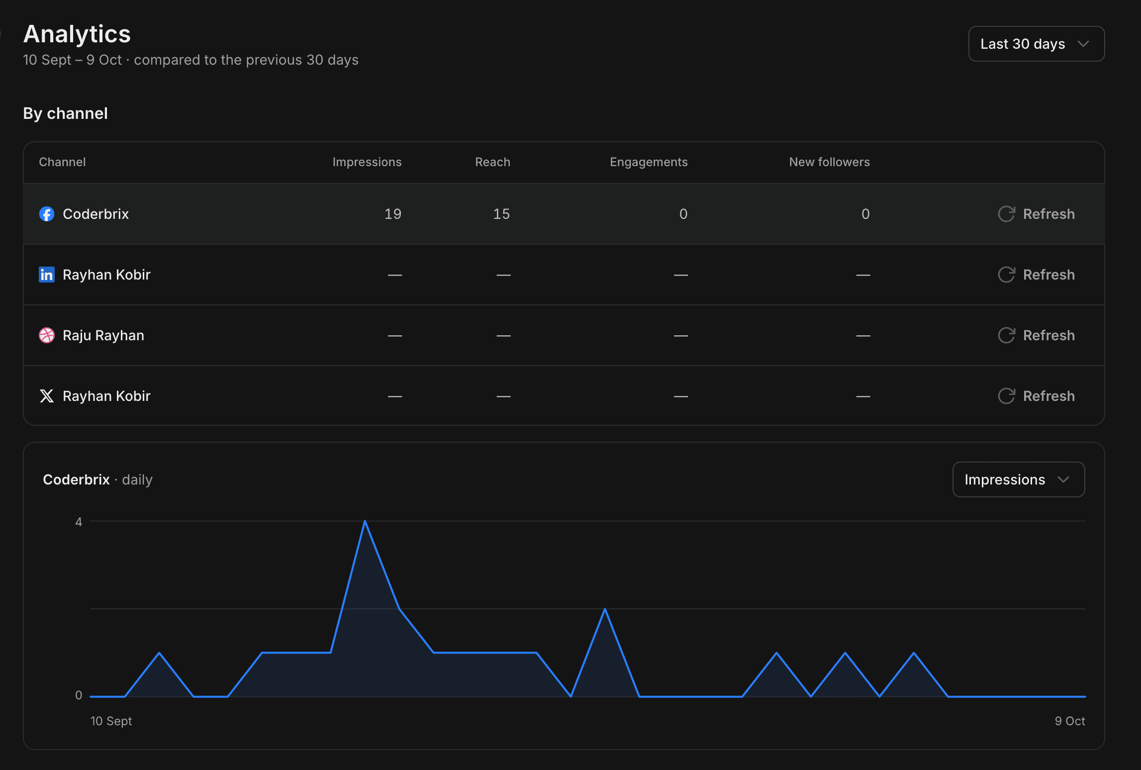Click the chevron arrow in the chart Impressions dropdown

point(1063,480)
